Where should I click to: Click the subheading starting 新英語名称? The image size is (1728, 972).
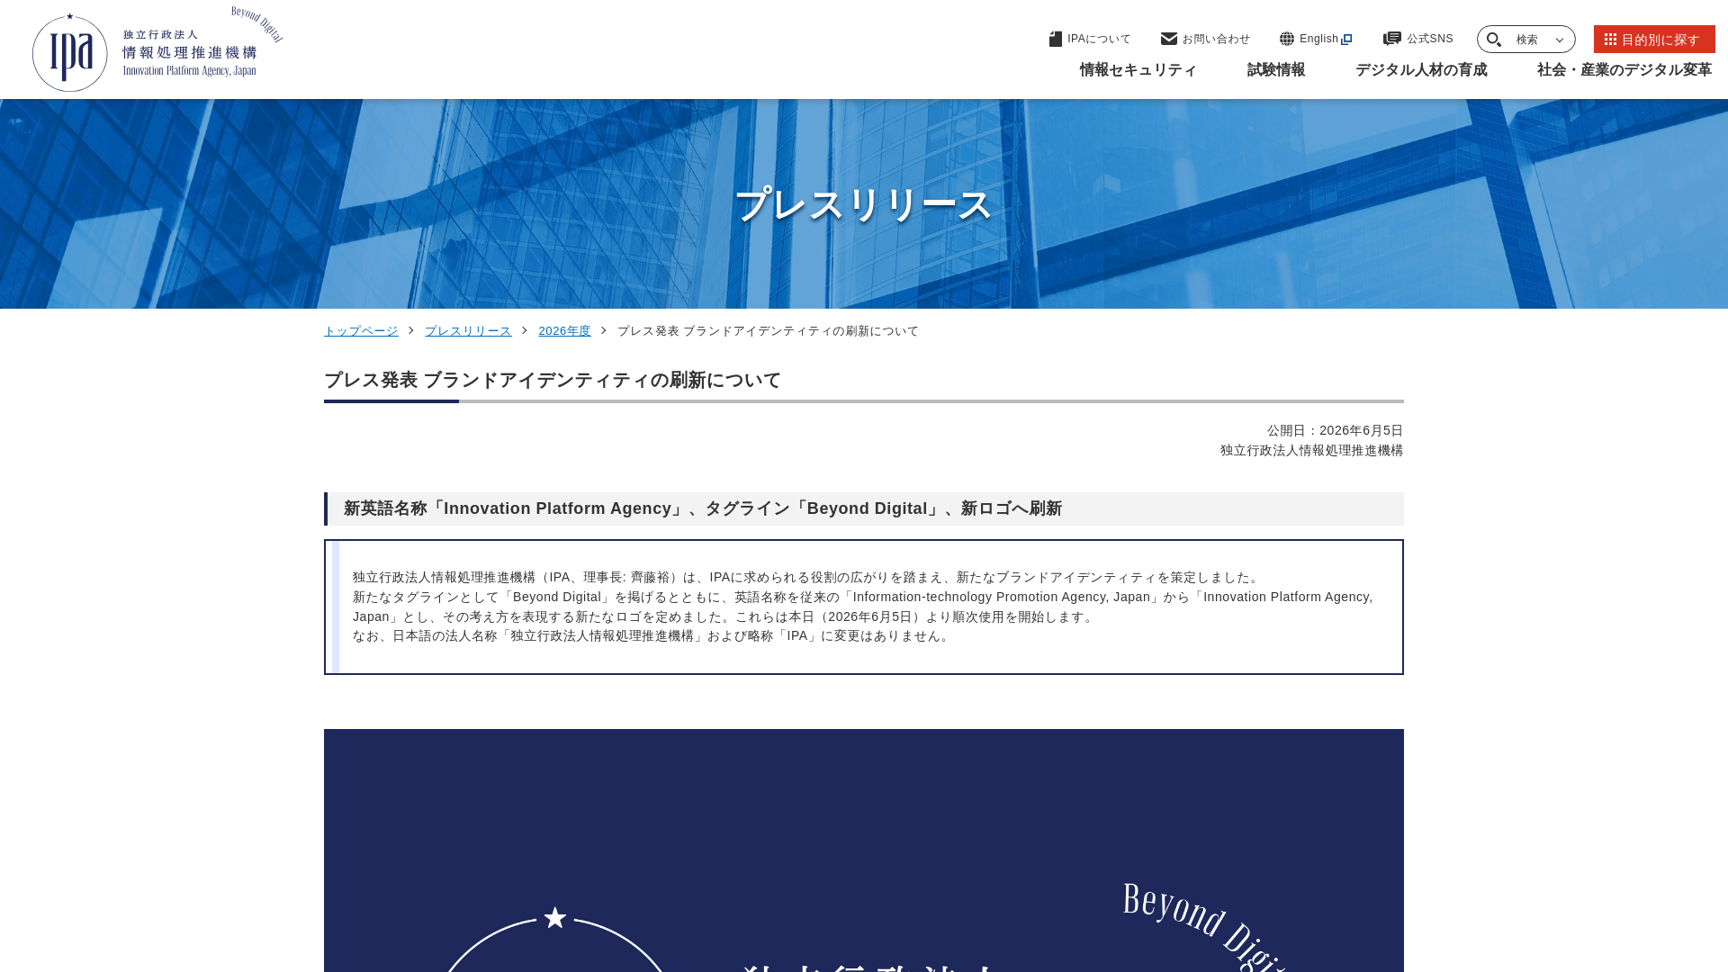point(703,508)
